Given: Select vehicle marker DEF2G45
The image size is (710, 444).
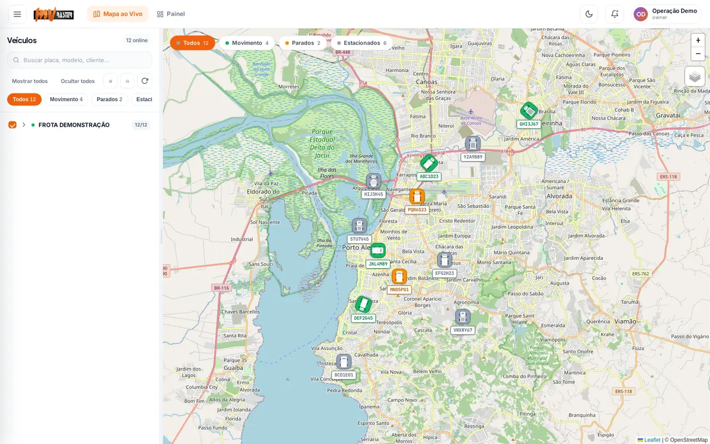Looking at the screenshot, I should click(363, 305).
